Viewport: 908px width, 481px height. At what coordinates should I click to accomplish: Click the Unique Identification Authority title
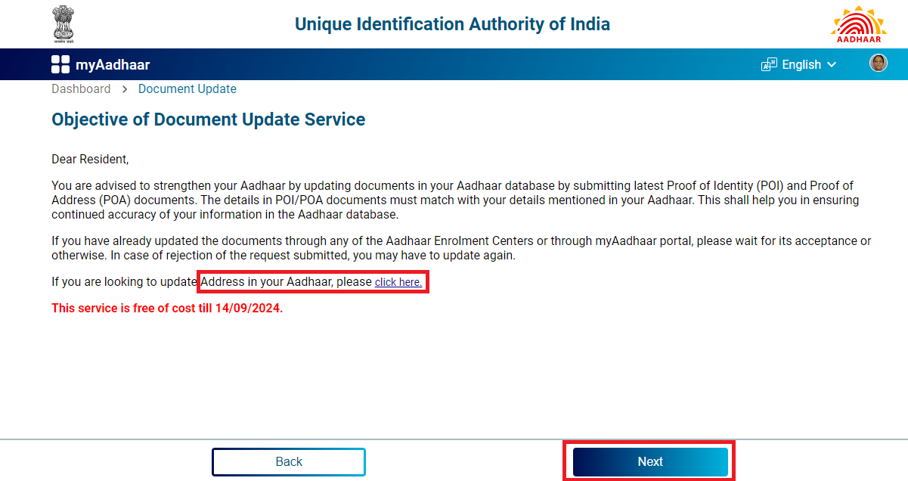click(452, 23)
